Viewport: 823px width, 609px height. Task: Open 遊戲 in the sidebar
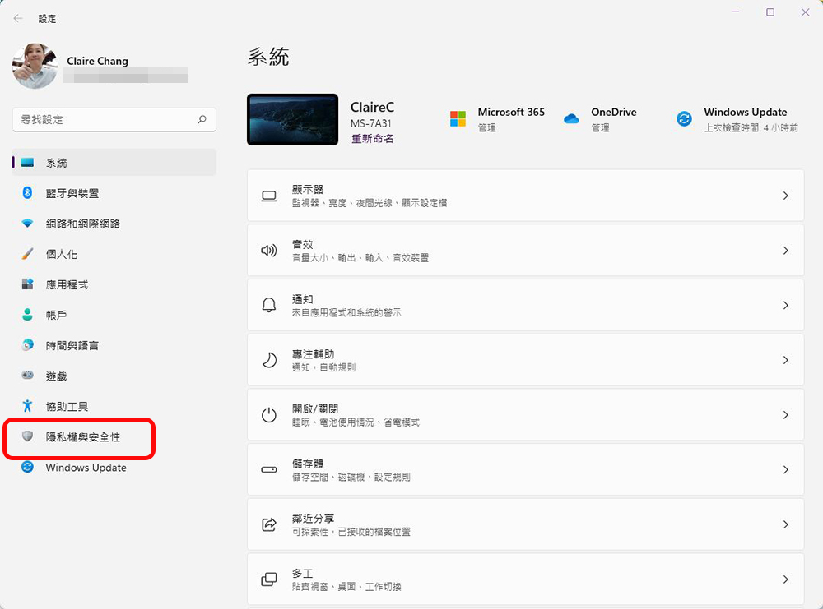(x=114, y=376)
